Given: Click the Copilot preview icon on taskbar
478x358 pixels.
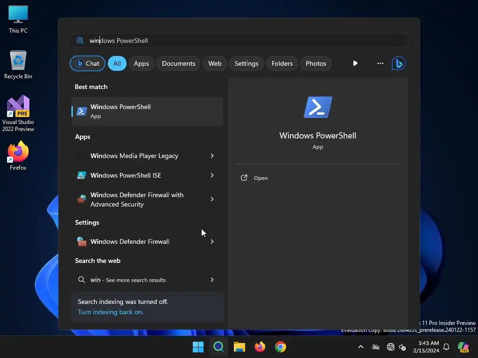Looking at the screenshot, I should 464,347.
